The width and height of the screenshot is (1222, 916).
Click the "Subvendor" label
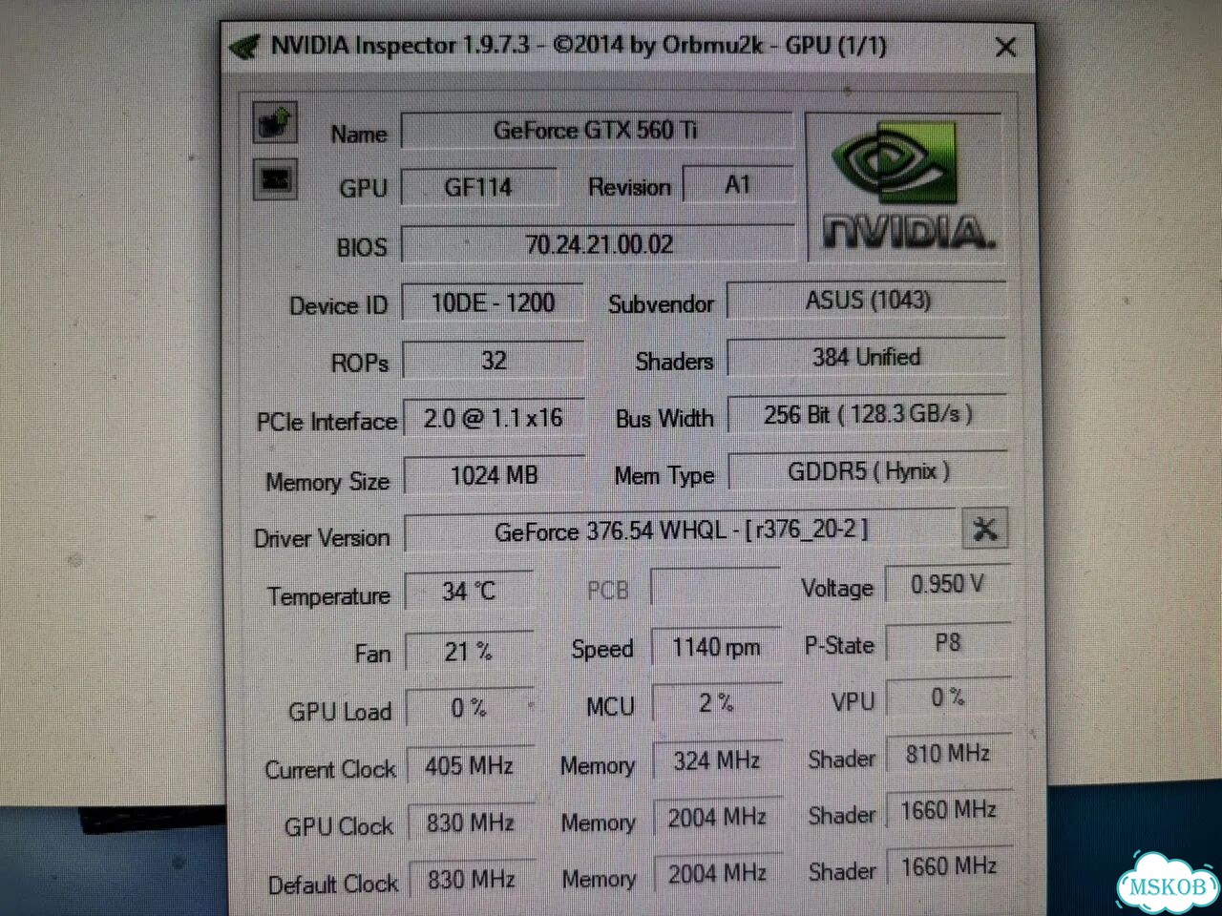tap(661, 304)
